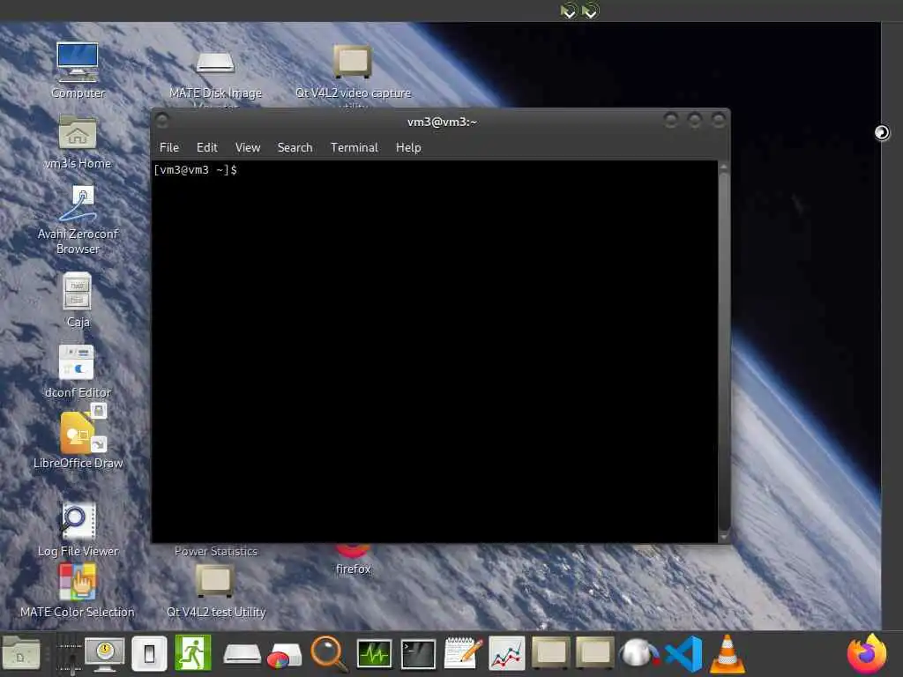Click the green exit running-man icon in dock
Viewport: 903px width, 677px height.
pos(193,653)
